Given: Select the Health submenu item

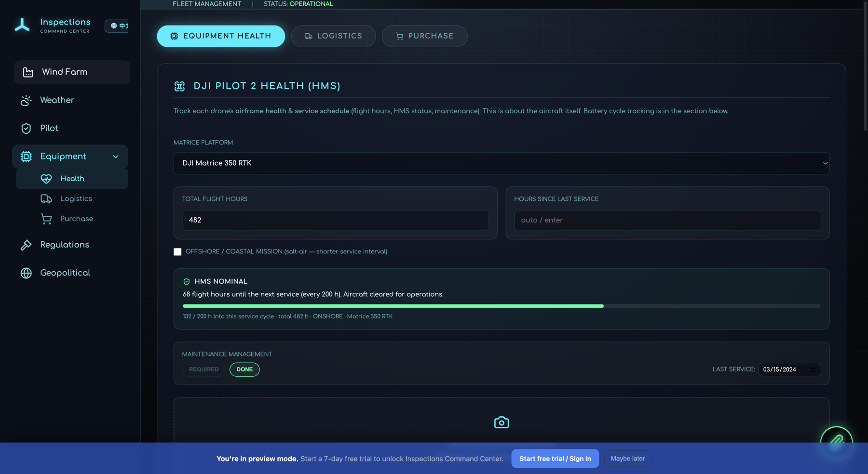Looking at the screenshot, I should (72, 179).
